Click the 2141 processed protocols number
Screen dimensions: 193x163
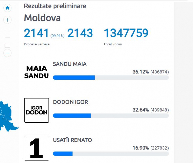click(36, 33)
